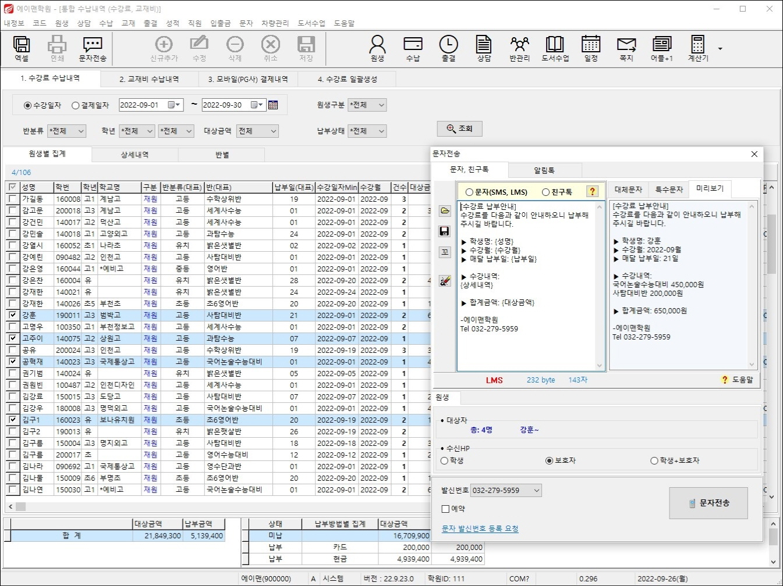
Task: Open the 원생 student icon in toolbar
Action: [x=377, y=48]
